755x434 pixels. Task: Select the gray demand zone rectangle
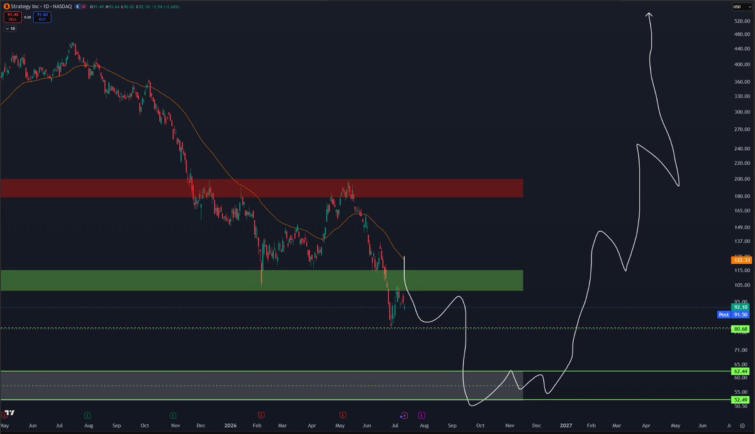(x=262, y=385)
